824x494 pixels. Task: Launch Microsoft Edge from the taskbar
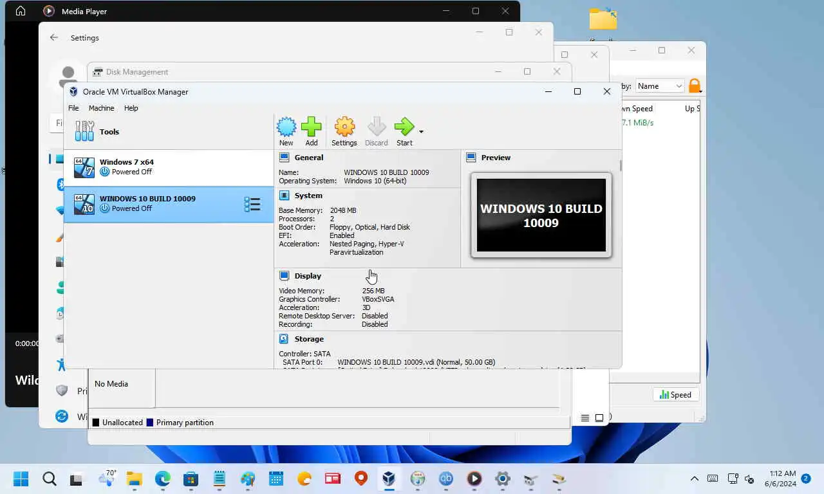[x=163, y=479]
